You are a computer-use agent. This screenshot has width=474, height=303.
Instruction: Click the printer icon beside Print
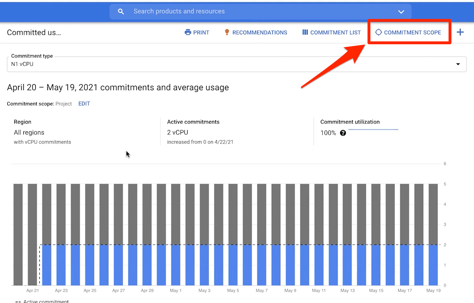(x=188, y=32)
